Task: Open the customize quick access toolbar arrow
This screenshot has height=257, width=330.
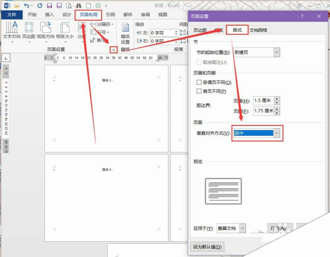Action: [x=106, y=6]
